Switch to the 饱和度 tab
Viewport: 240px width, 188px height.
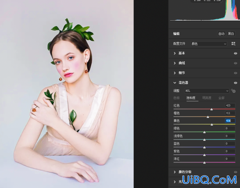tap(191, 98)
